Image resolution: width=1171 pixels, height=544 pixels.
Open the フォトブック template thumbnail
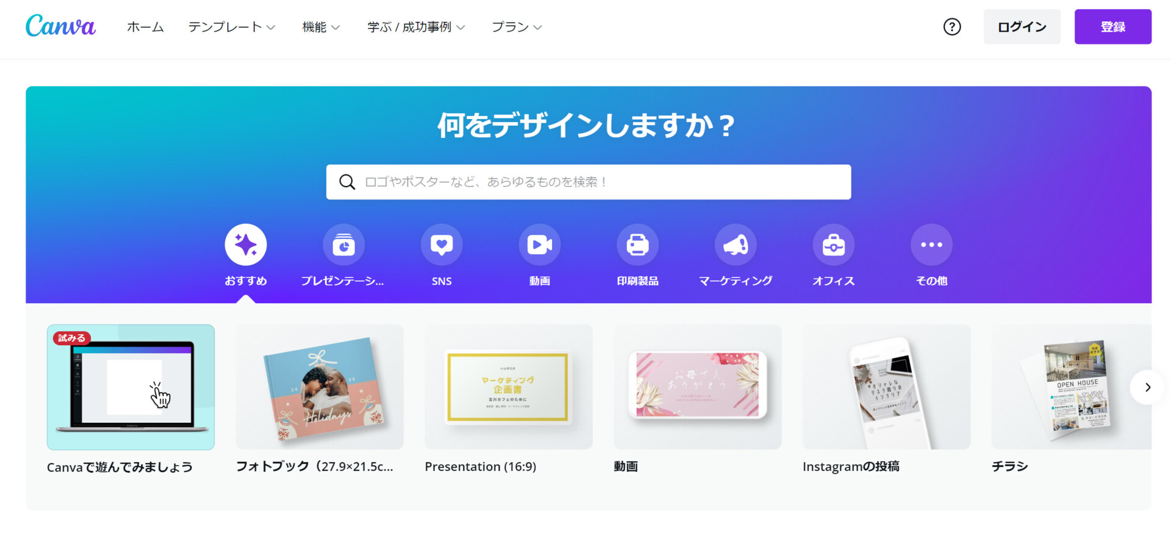click(x=320, y=387)
